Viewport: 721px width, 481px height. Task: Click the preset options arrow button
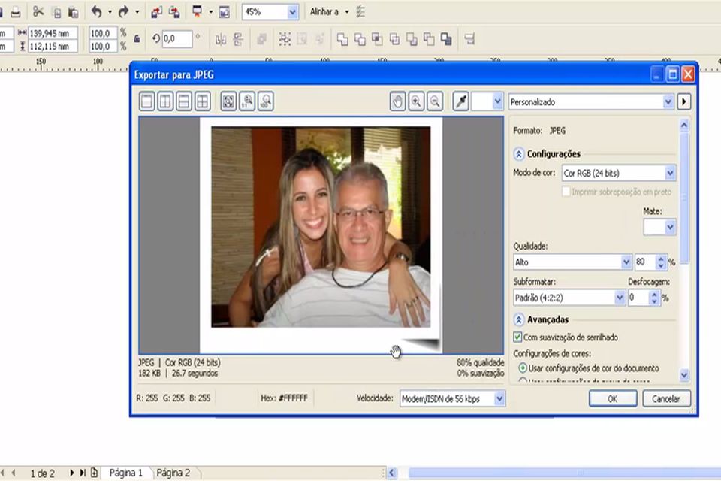[683, 101]
